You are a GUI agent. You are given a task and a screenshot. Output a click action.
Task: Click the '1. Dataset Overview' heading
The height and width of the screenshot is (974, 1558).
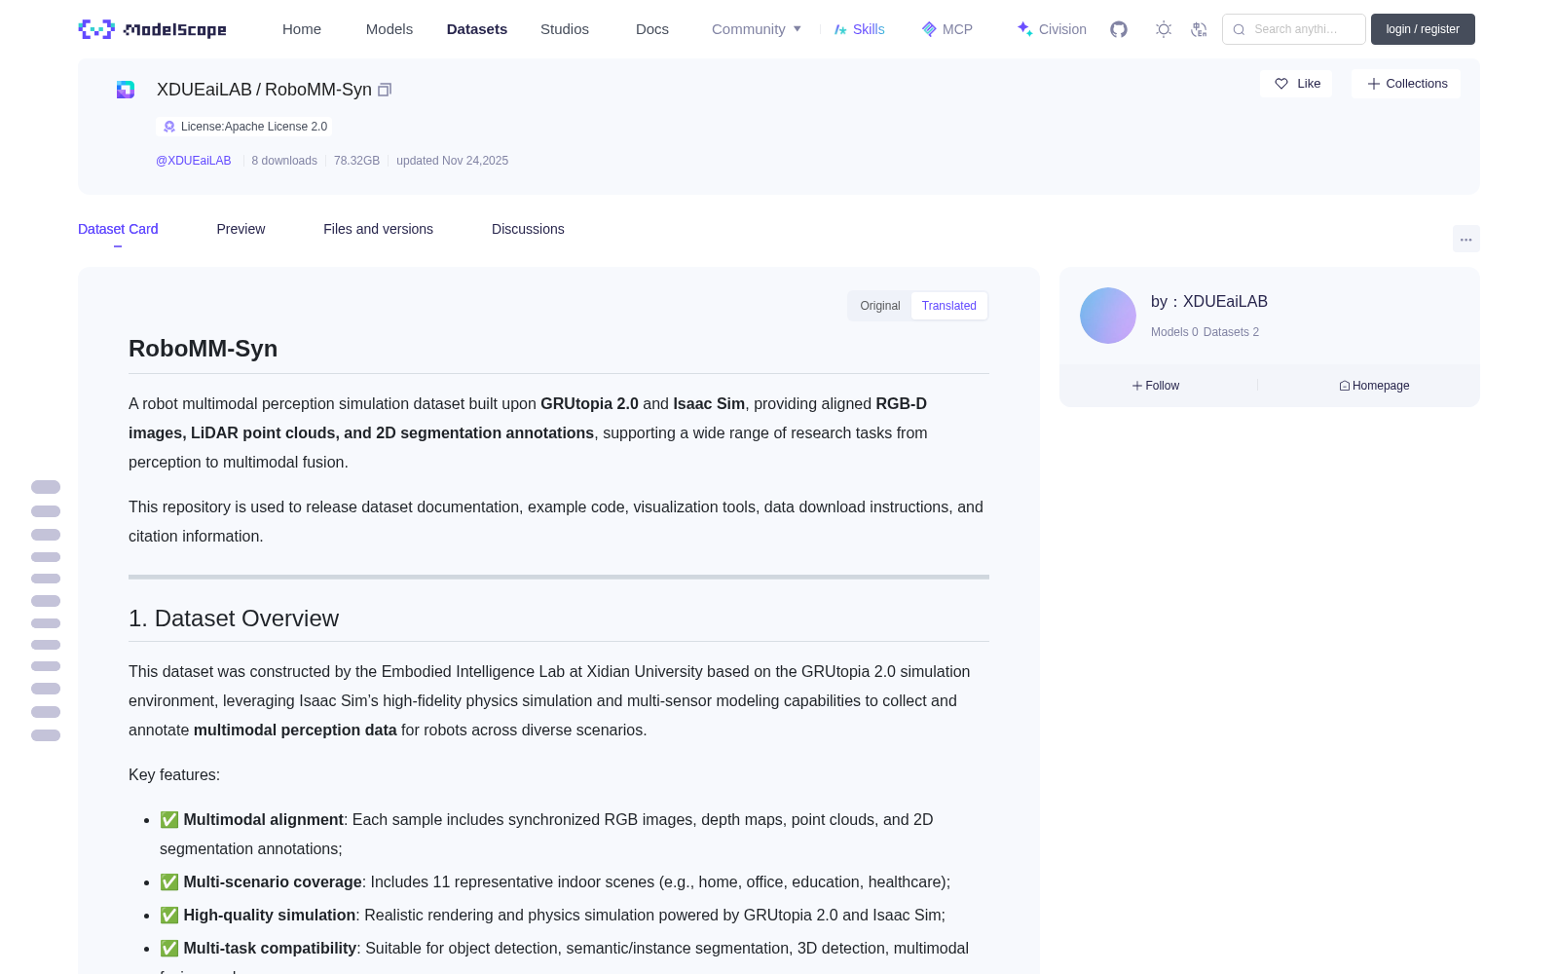point(234,618)
